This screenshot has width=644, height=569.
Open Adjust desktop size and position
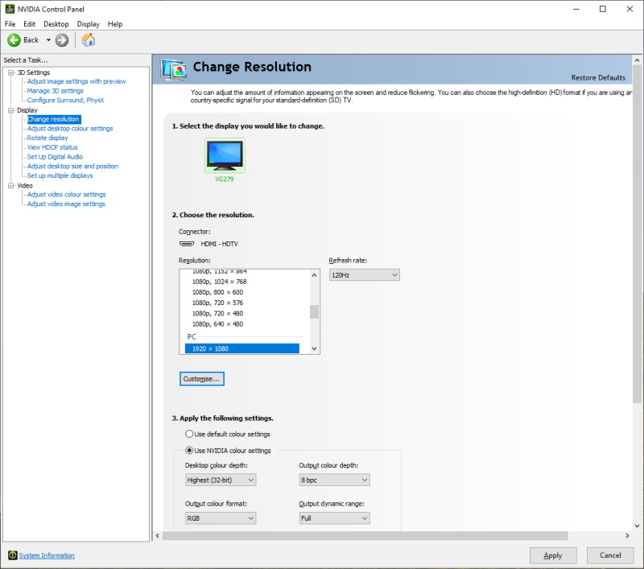(72, 167)
